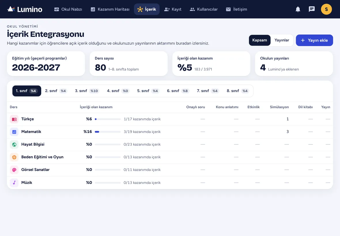Click the Matematik course name

pos(31,132)
